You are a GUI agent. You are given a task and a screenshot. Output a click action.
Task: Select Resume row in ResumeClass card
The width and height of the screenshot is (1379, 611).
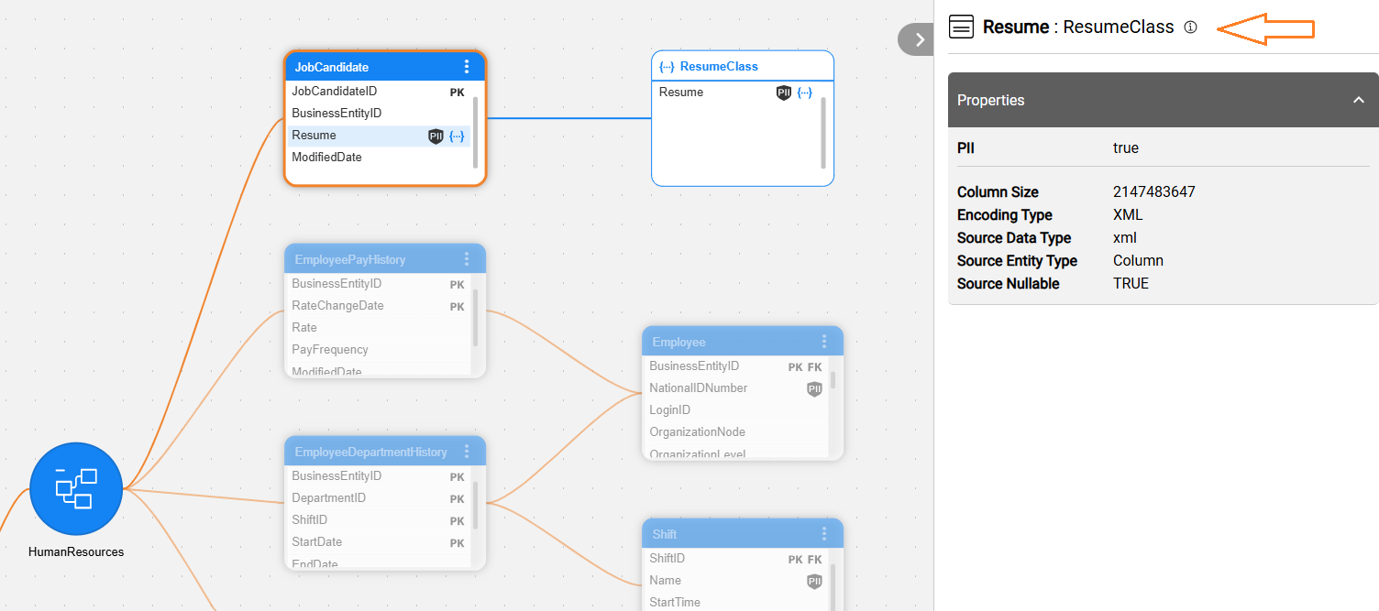coord(736,93)
